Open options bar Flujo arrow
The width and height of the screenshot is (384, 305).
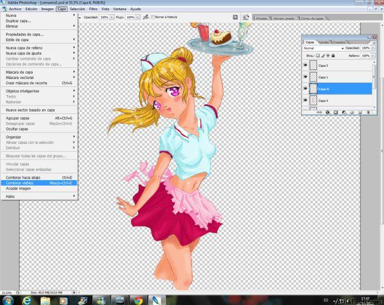click(137, 17)
